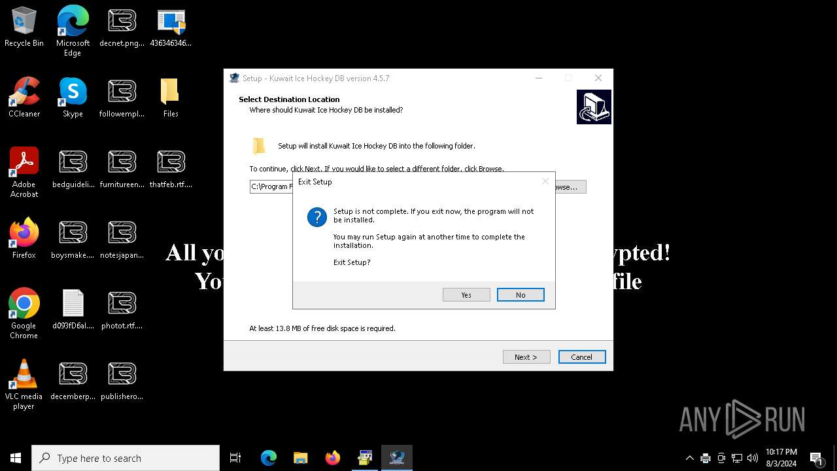Click the Windows Start button
Image resolution: width=837 pixels, height=471 pixels.
pyautogui.click(x=16, y=458)
